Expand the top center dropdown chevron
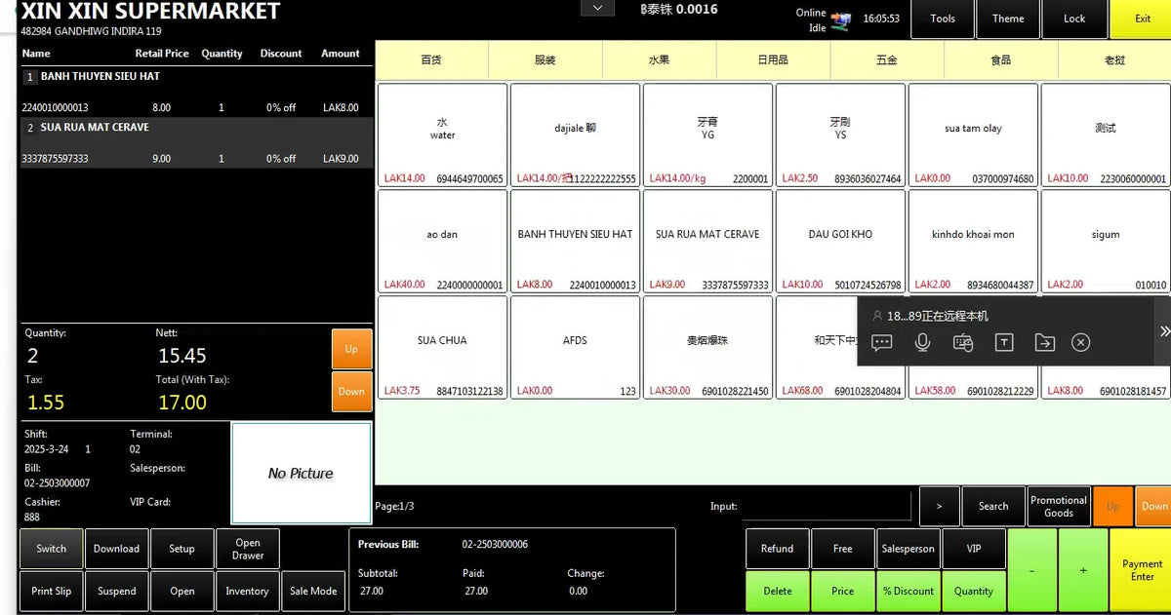The width and height of the screenshot is (1171, 615). 597,8
